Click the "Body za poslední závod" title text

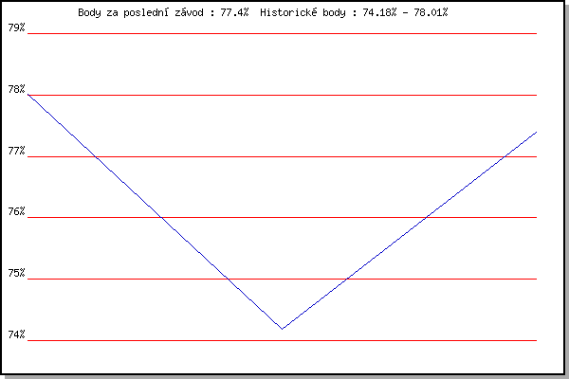(140, 12)
